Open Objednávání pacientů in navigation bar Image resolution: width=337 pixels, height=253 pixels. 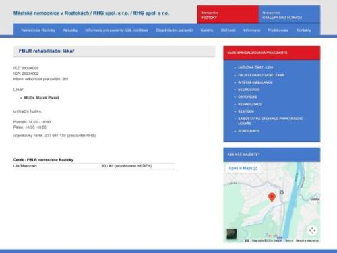click(175, 30)
